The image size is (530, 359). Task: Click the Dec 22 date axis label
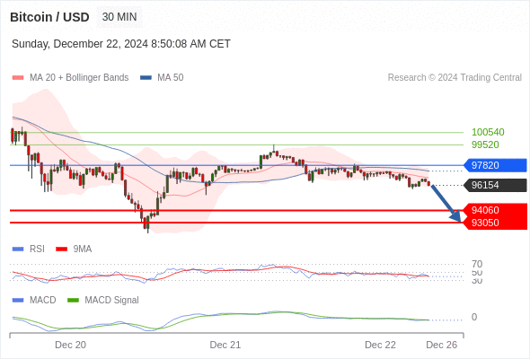coord(380,345)
